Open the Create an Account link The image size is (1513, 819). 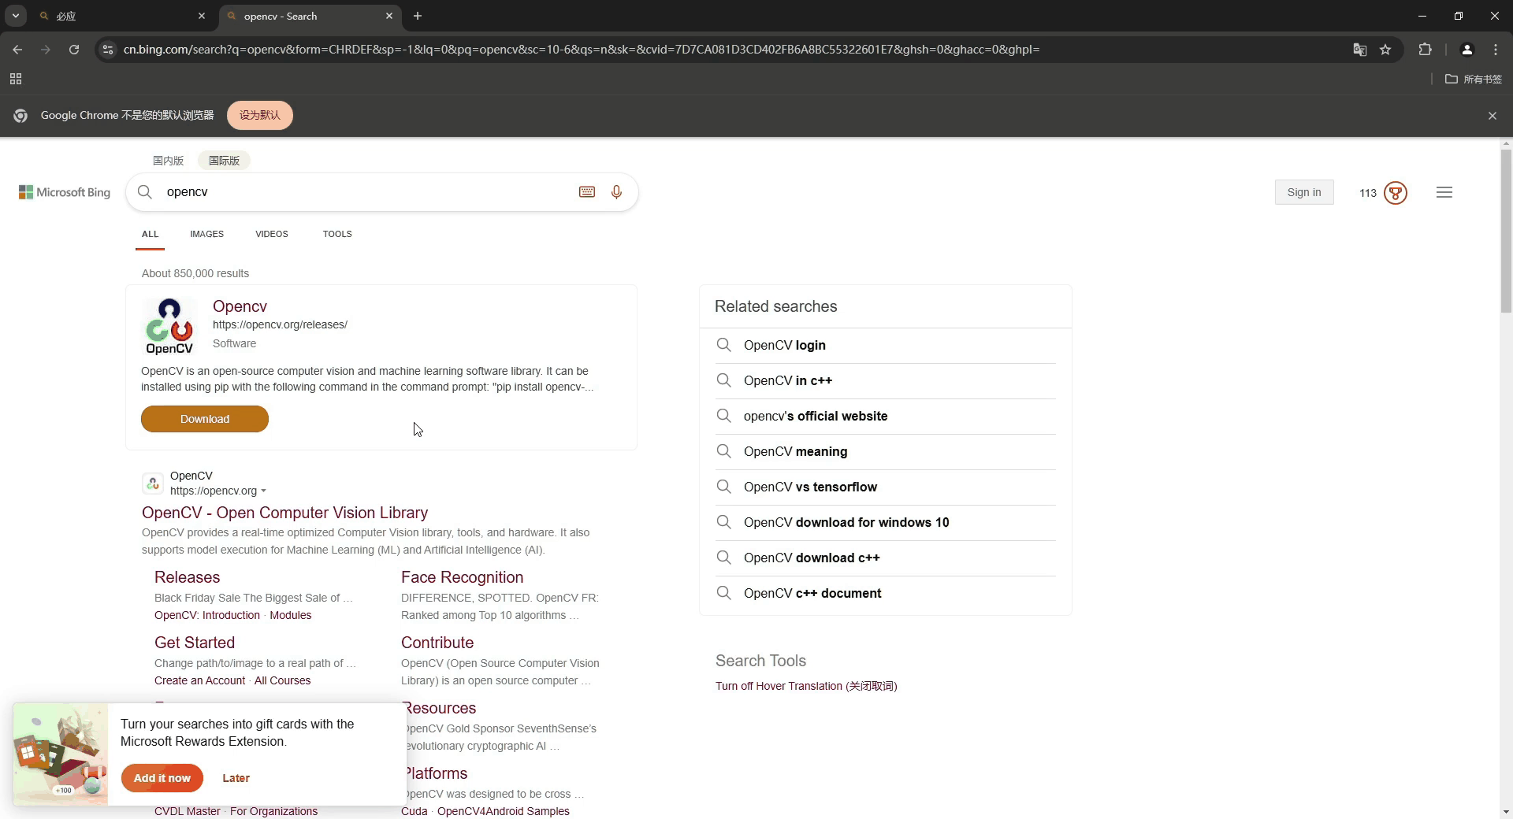pyautogui.click(x=200, y=680)
